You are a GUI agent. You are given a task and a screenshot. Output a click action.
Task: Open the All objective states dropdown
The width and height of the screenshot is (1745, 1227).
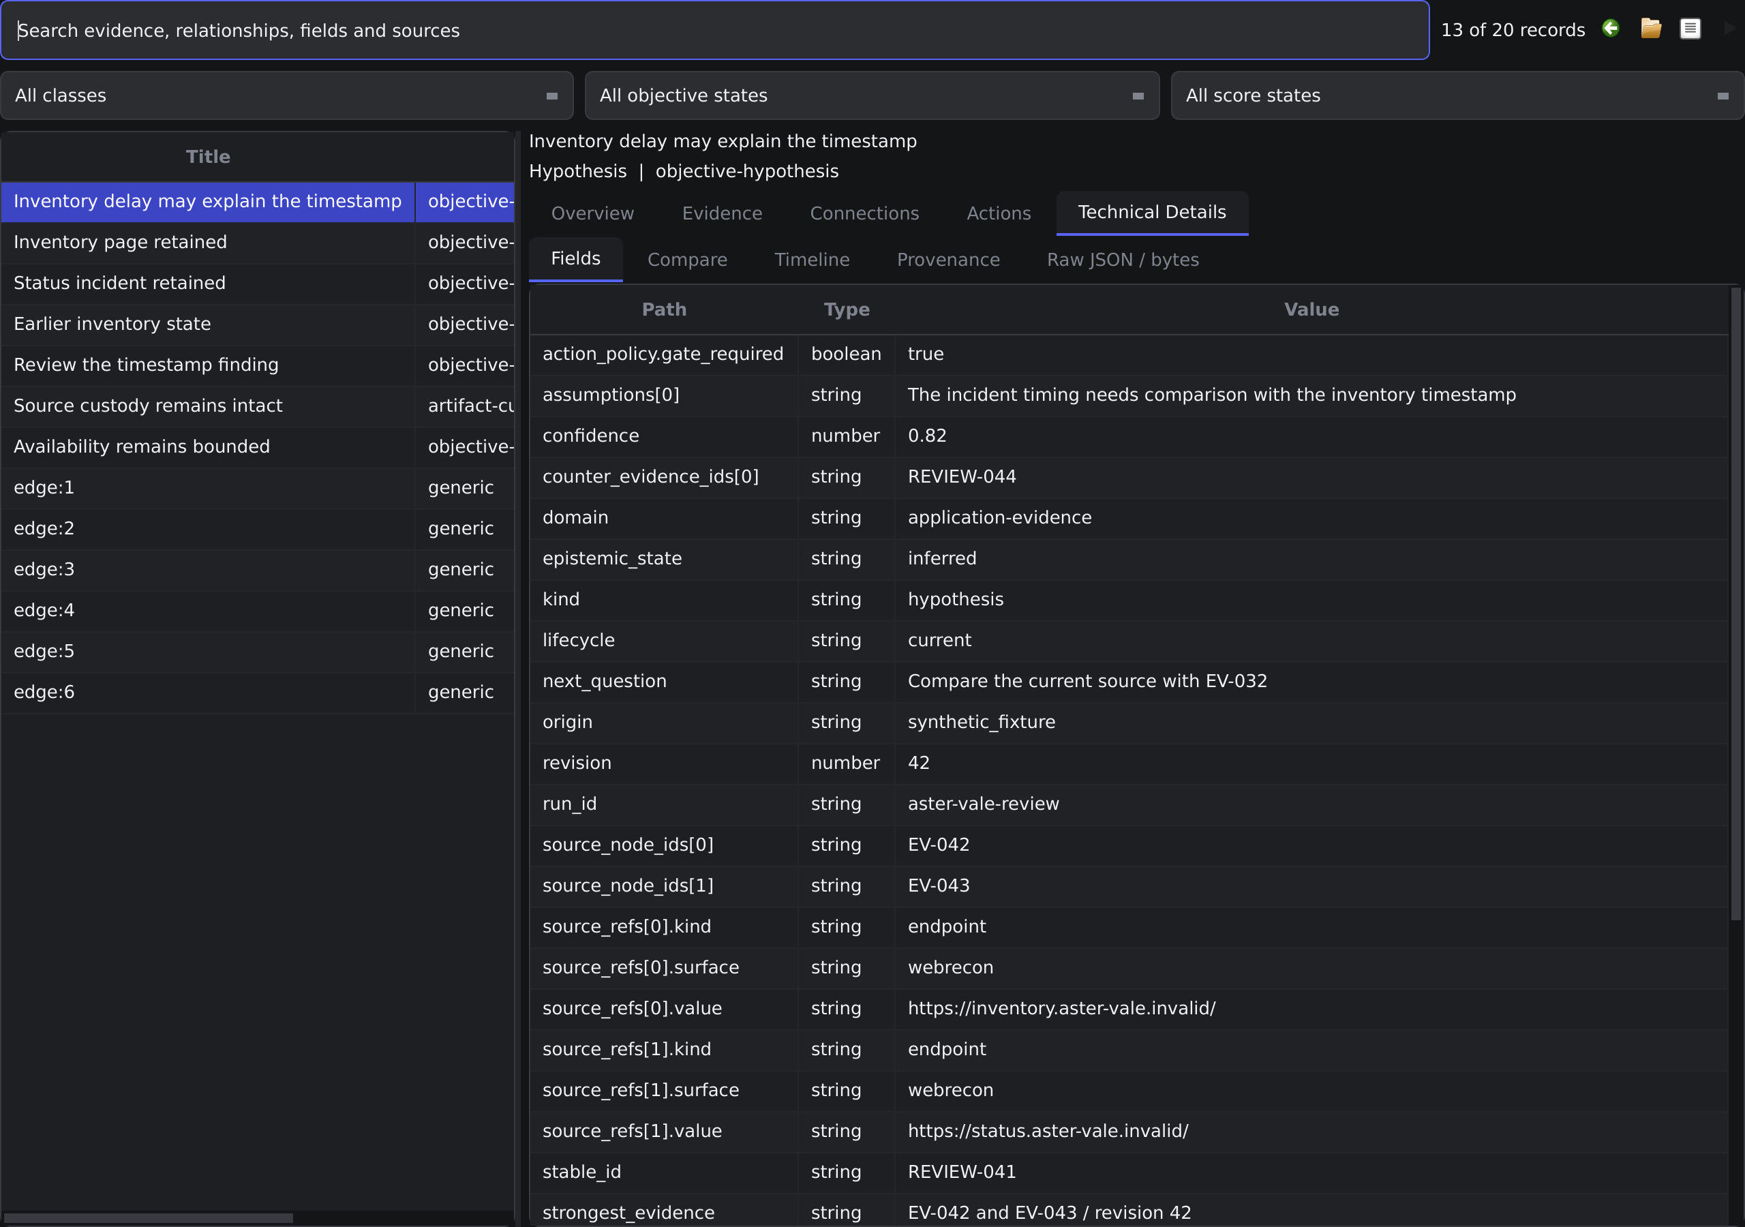coord(872,96)
